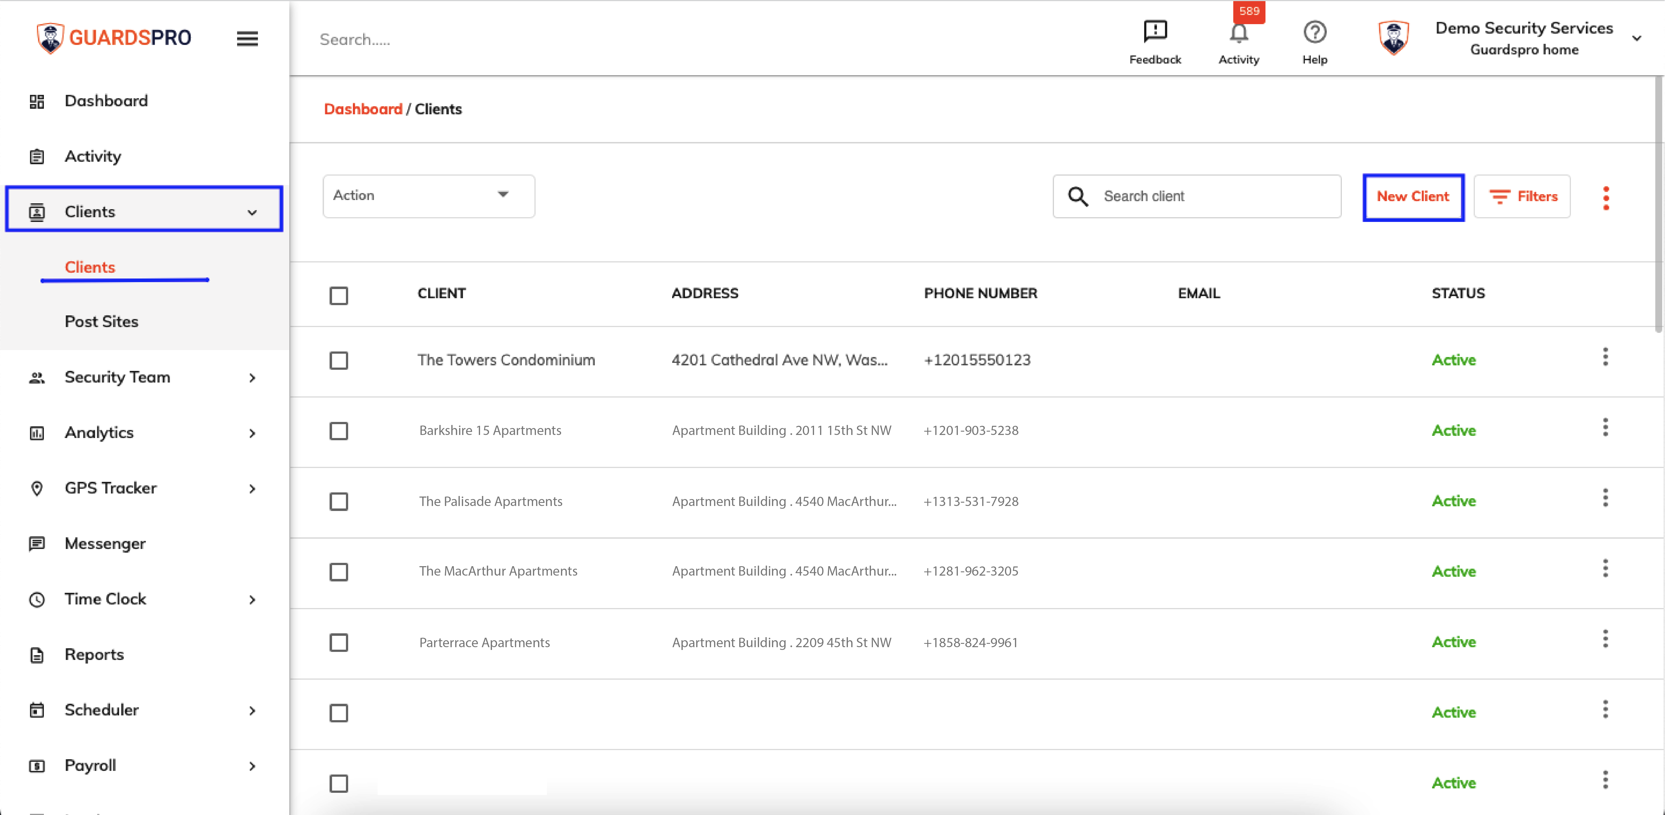Open Barkshire 15 Apartments client
Screen dimensions: 1665x815
490,431
